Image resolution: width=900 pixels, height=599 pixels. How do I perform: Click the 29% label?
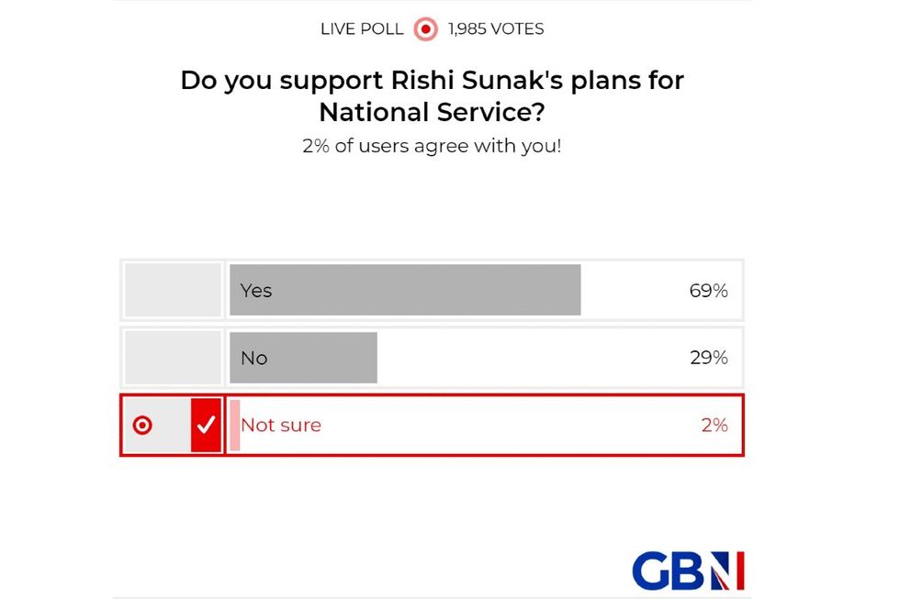tap(709, 358)
